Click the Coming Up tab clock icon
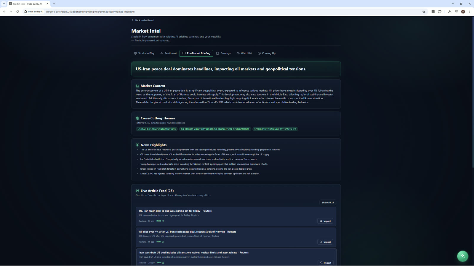The height and width of the screenshot is (266, 474). [259, 53]
